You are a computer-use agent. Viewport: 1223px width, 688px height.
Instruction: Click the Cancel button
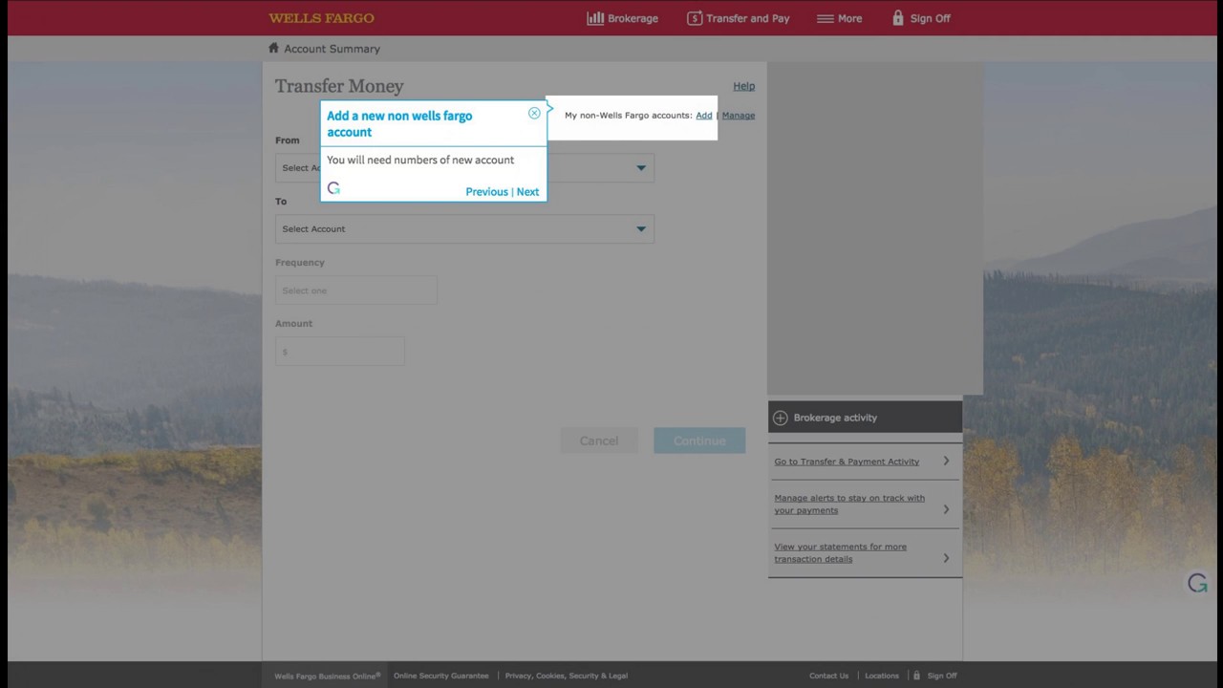click(599, 441)
